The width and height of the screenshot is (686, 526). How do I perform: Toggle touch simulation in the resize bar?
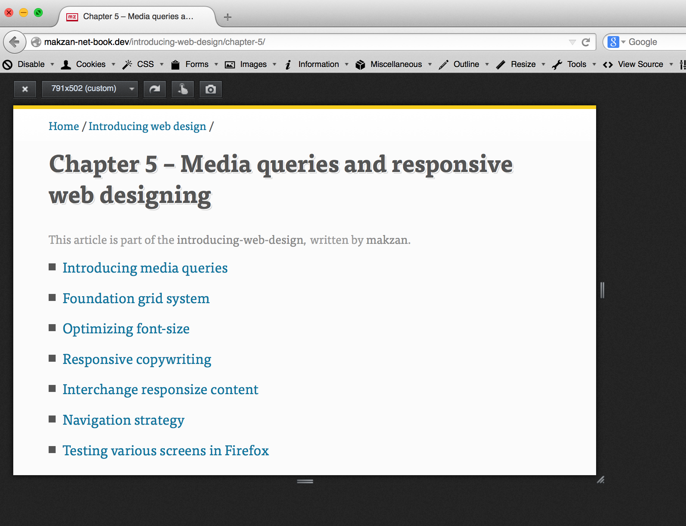coord(183,89)
